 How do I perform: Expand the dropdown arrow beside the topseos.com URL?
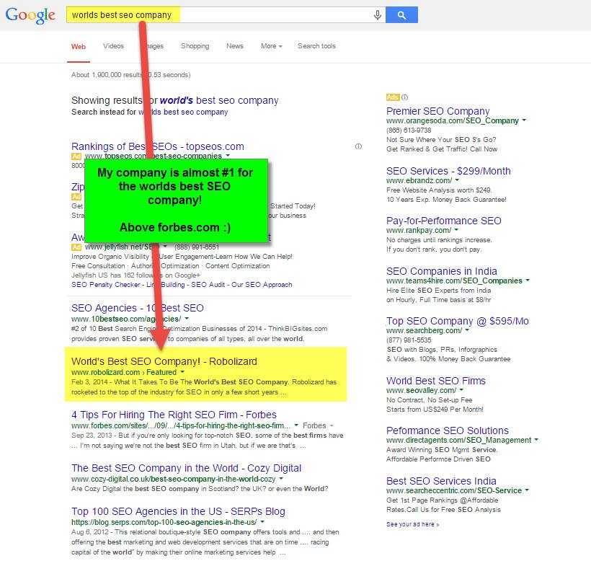click(x=228, y=155)
